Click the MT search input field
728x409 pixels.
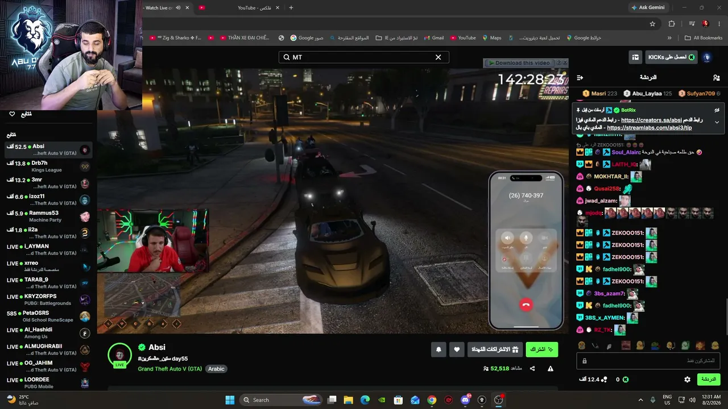(363, 57)
